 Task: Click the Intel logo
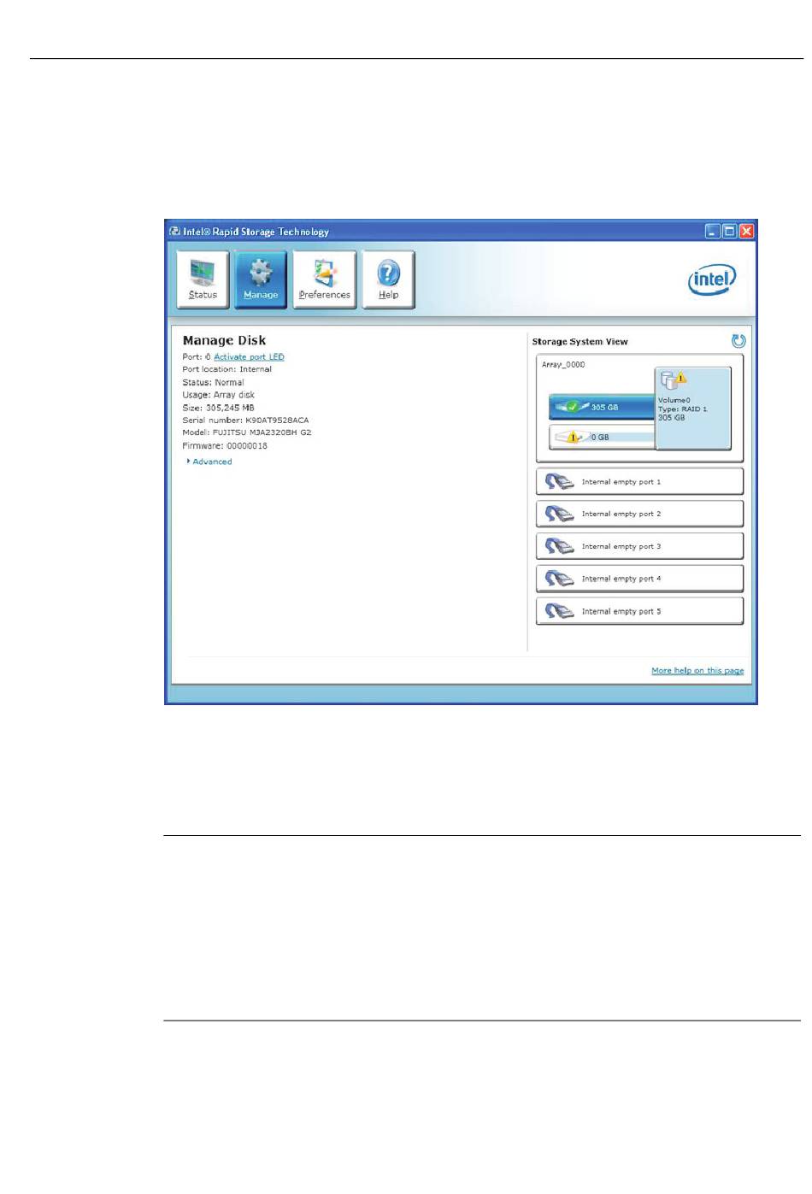712,279
